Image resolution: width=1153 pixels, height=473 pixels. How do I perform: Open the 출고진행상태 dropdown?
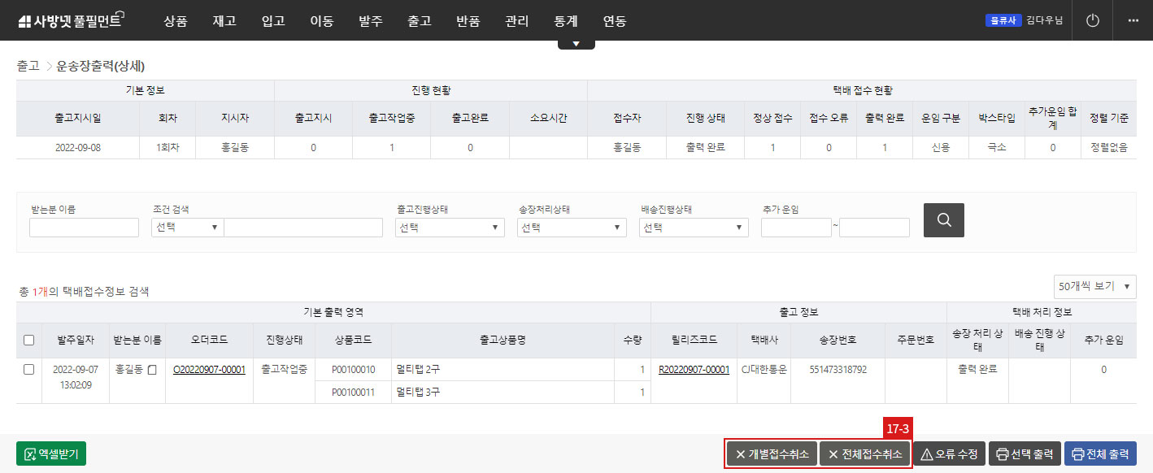(449, 227)
